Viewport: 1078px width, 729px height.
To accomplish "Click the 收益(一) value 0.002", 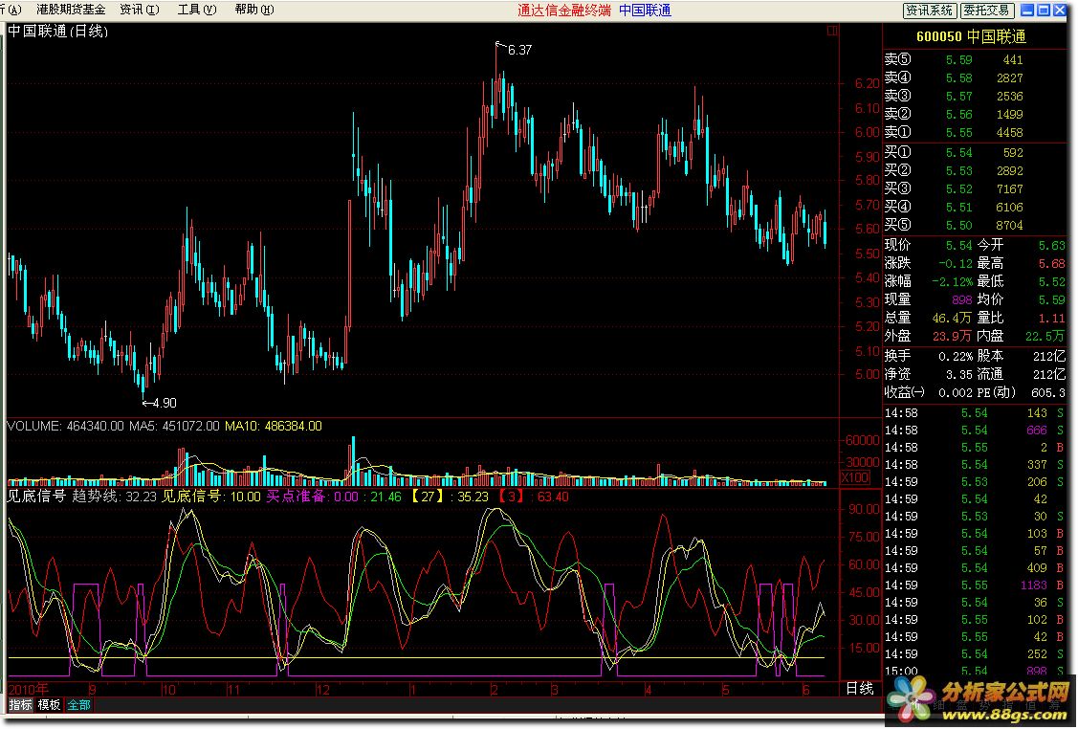I will point(955,392).
